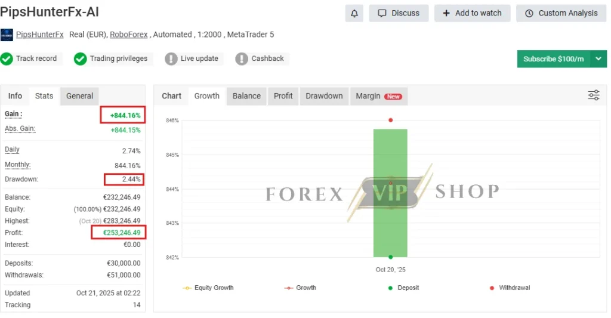
Task: Toggle Growth legend series
Action: 300,288
